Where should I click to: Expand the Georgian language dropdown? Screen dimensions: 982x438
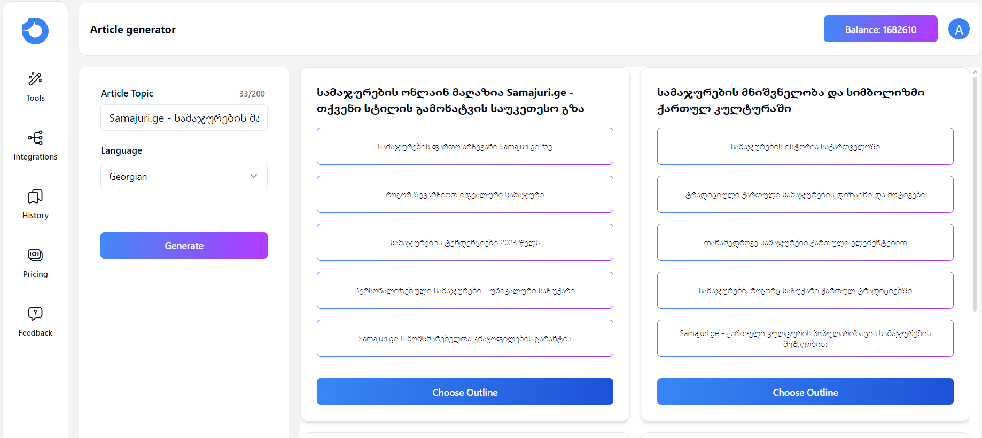pyautogui.click(x=184, y=176)
